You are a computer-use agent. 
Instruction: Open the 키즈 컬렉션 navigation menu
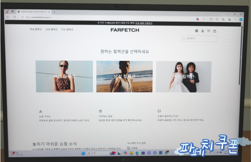(67, 29)
